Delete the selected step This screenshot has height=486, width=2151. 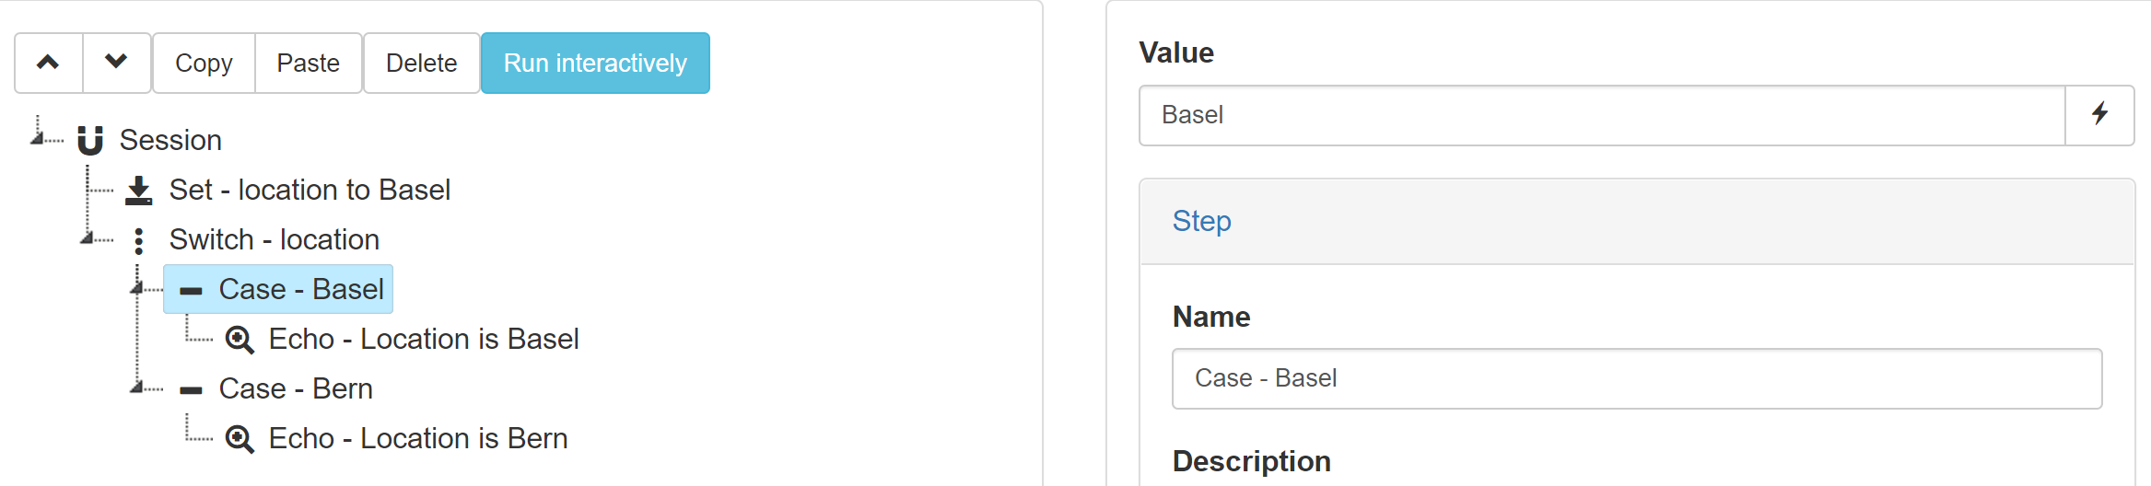click(x=421, y=63)
